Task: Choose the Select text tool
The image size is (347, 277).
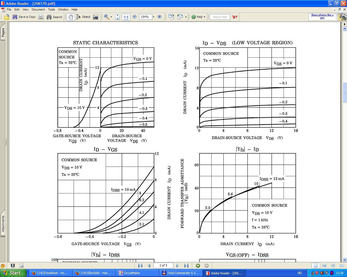Action: click(x=83, y=17)
